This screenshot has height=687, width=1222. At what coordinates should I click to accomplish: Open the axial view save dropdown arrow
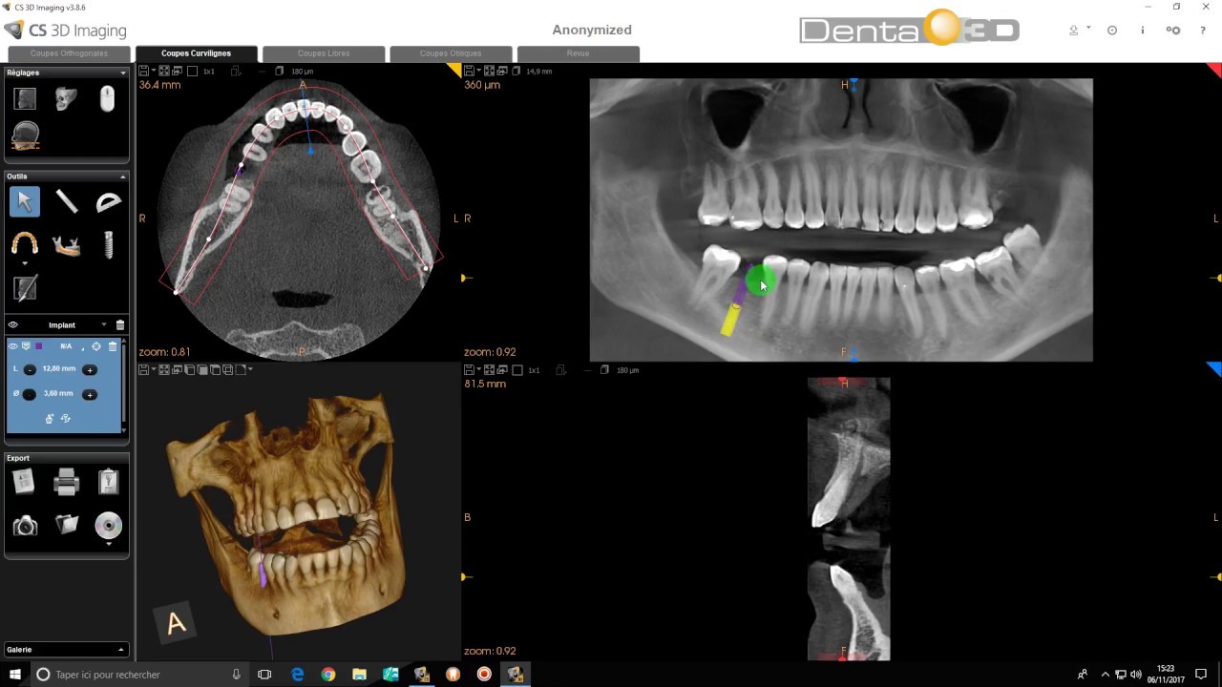(x=154, y=71)
